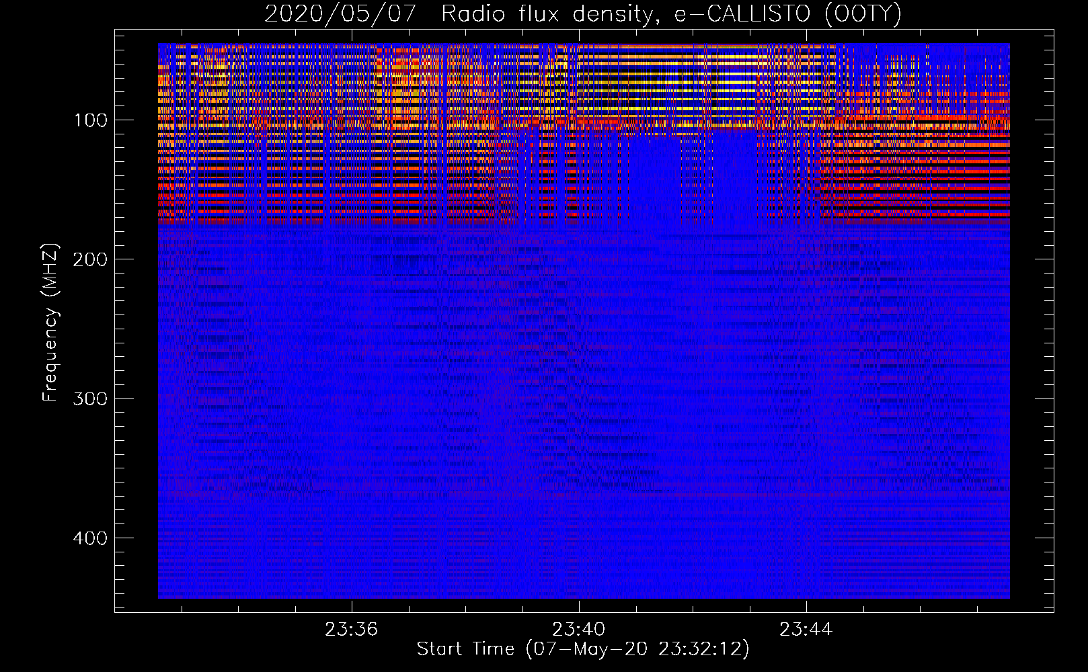Select the 'Frequency (MHZ)' axis label

50,322
